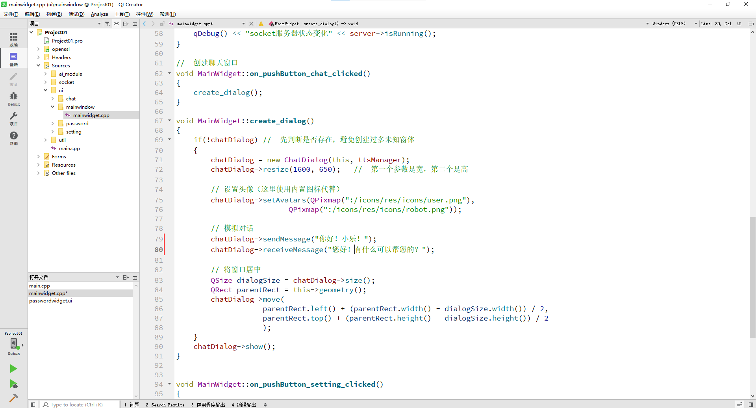
Task: Click the editor vertical scrollbar thumb
Action: [752, 278]
